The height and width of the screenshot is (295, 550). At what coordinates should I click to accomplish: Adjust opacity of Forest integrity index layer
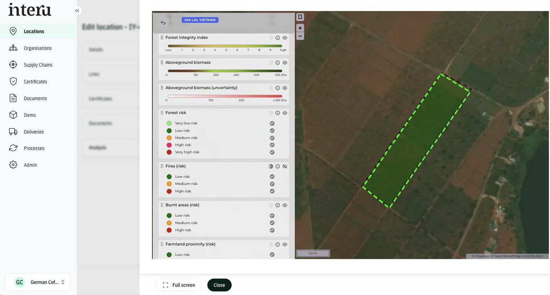coord(271,38)
